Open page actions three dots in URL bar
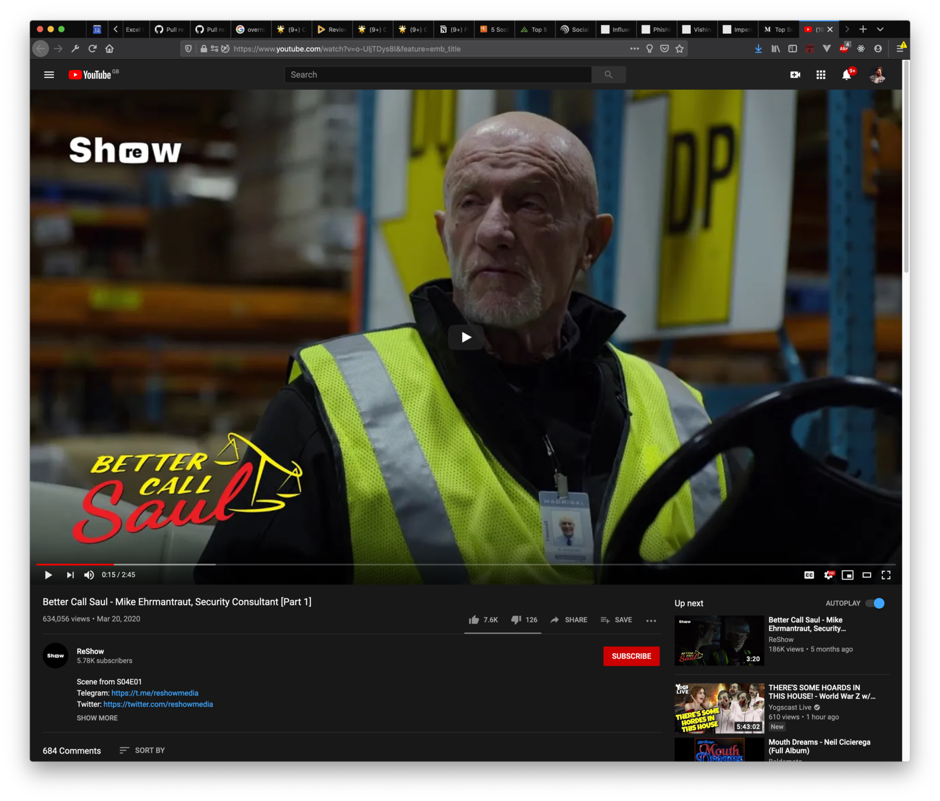This screenshot has width=940, height=801. coord(634,49)
